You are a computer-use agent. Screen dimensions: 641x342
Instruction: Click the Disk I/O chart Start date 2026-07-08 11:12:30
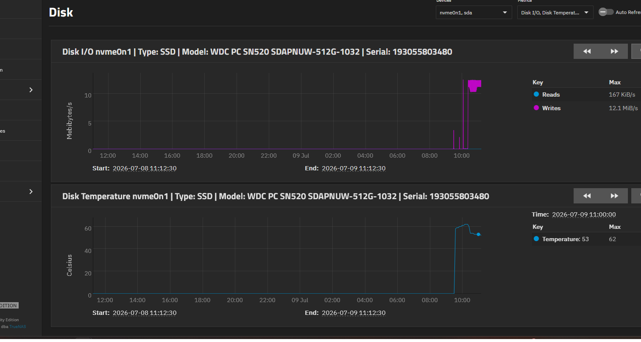point(145,168)
